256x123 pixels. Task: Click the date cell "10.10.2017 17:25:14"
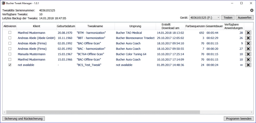tap(171, 54)
